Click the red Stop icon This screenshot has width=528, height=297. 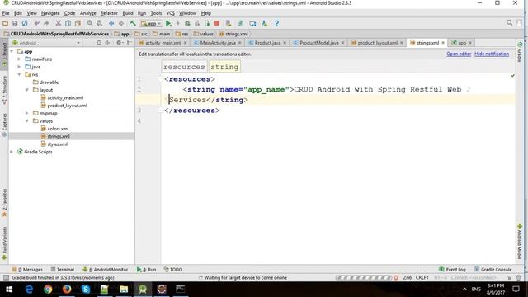pos(217,23)
